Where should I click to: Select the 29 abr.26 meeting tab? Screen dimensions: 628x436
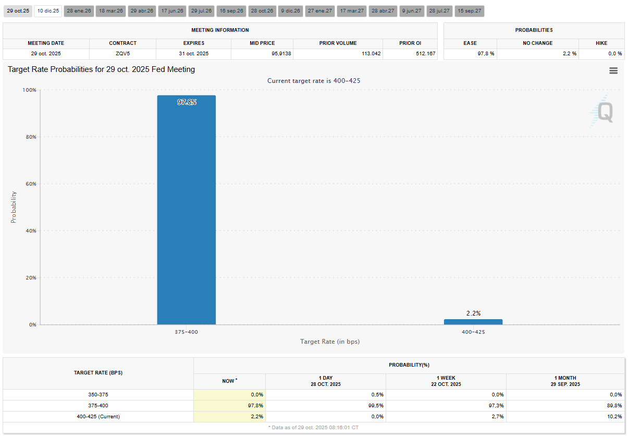(142, 11)
